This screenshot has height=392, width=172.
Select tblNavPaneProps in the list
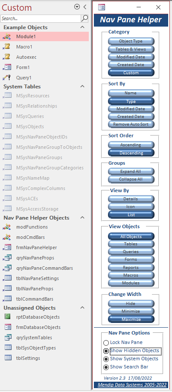(44, 289)
